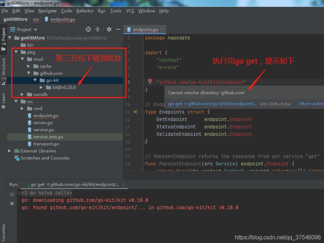The width and height of the screenshot is (324, 243).
Task: Close the endpoint.go editor tab
Action: point(162,29)
